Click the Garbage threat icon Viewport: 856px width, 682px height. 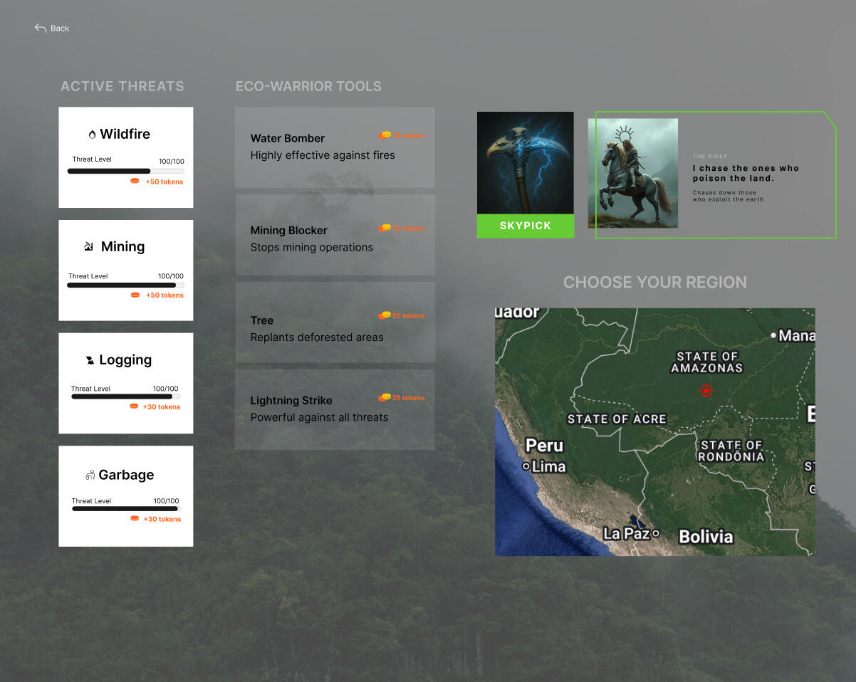point(90,475)
